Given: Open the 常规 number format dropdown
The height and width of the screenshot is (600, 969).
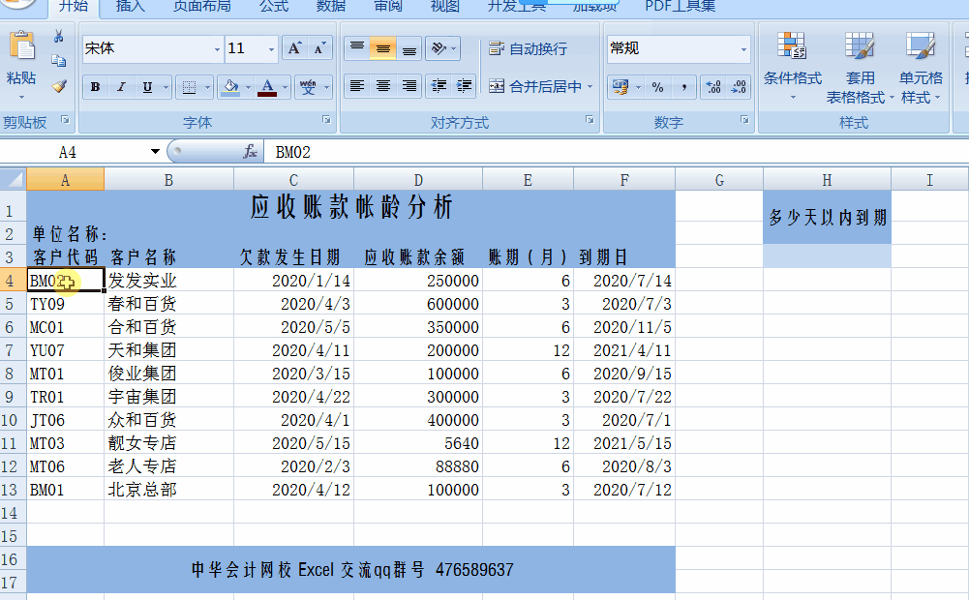Looking at the screenshot, I should pos(742,48).
